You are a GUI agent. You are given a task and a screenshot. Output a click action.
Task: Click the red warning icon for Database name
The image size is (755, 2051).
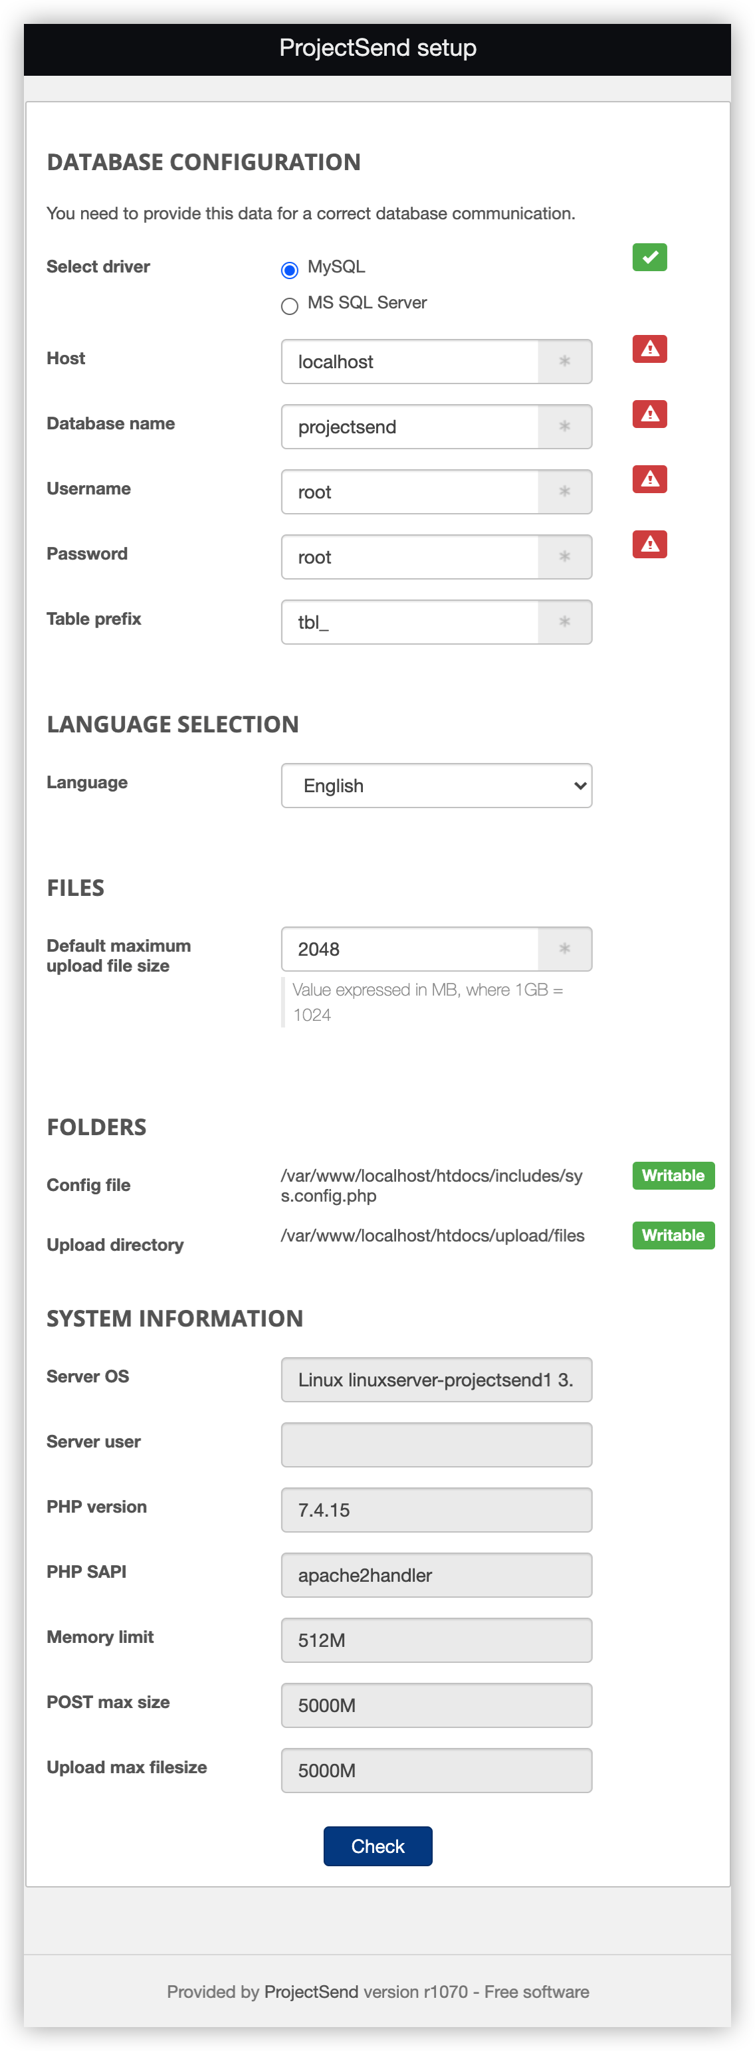coord(649,414)
